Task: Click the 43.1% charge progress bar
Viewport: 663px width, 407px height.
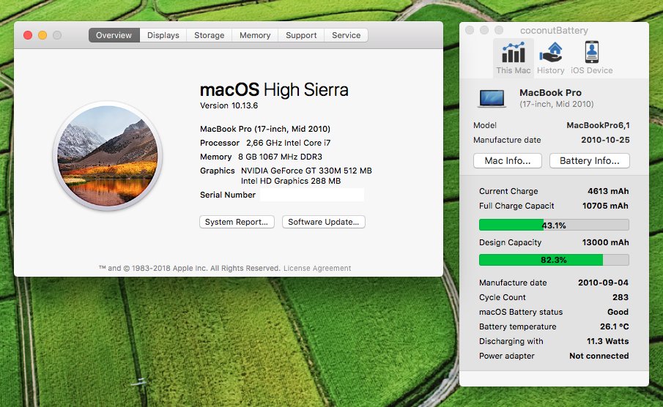Action: pyautogui.click(x=554, y=225)
